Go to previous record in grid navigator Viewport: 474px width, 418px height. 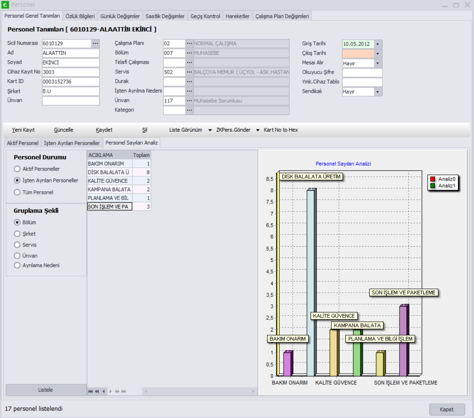[103, 391]
